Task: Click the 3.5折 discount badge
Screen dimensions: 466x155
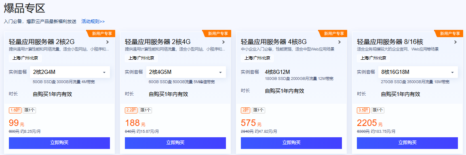Action: 363,110
